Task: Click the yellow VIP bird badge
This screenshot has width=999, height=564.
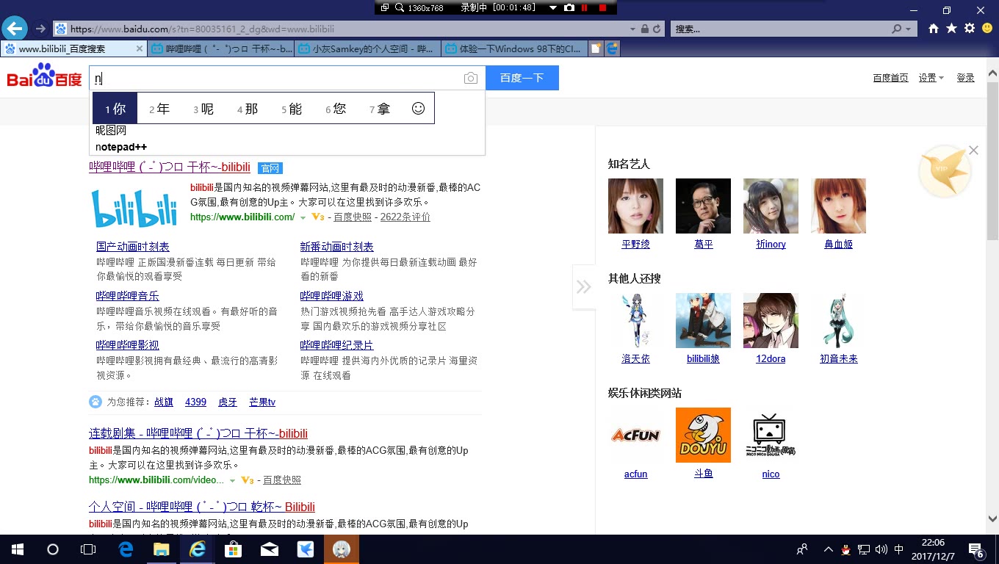Action: tap(945, 172)
